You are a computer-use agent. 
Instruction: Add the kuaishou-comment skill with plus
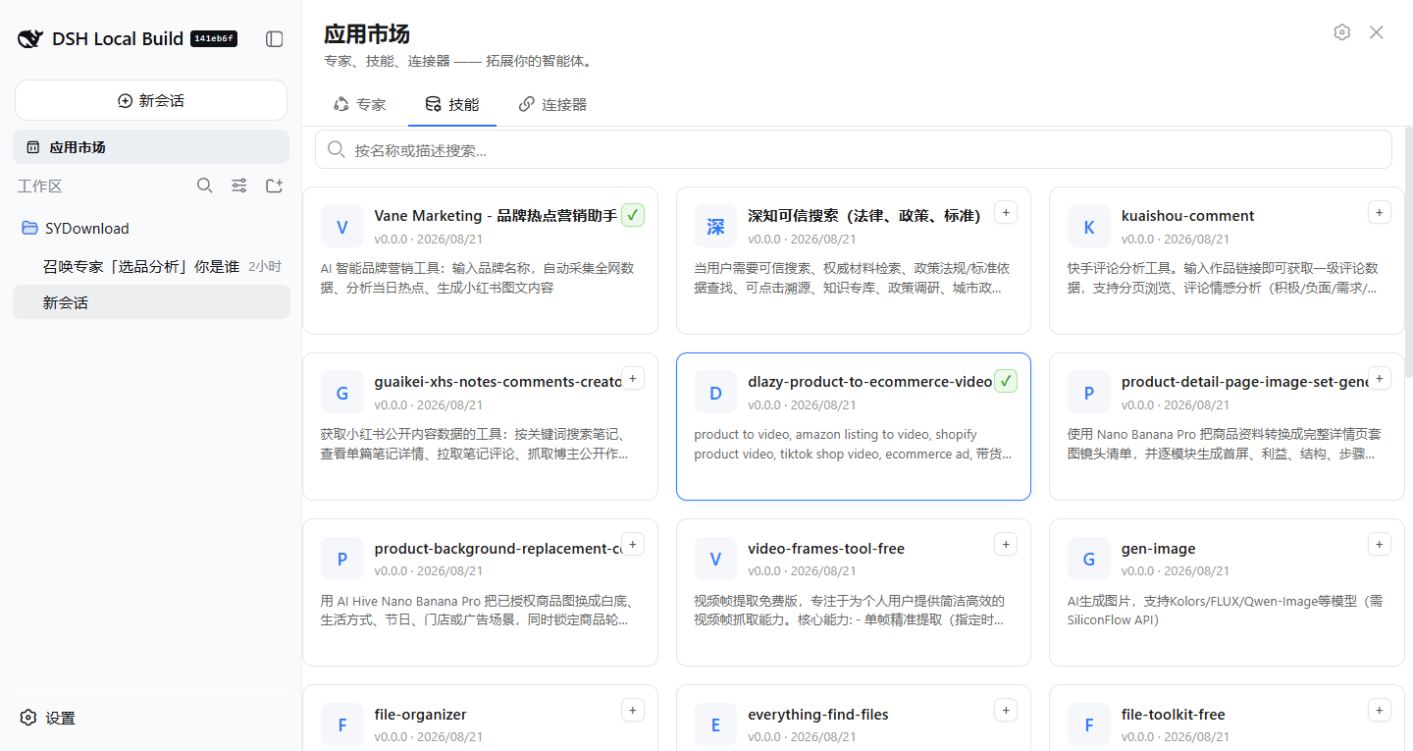1380,212
